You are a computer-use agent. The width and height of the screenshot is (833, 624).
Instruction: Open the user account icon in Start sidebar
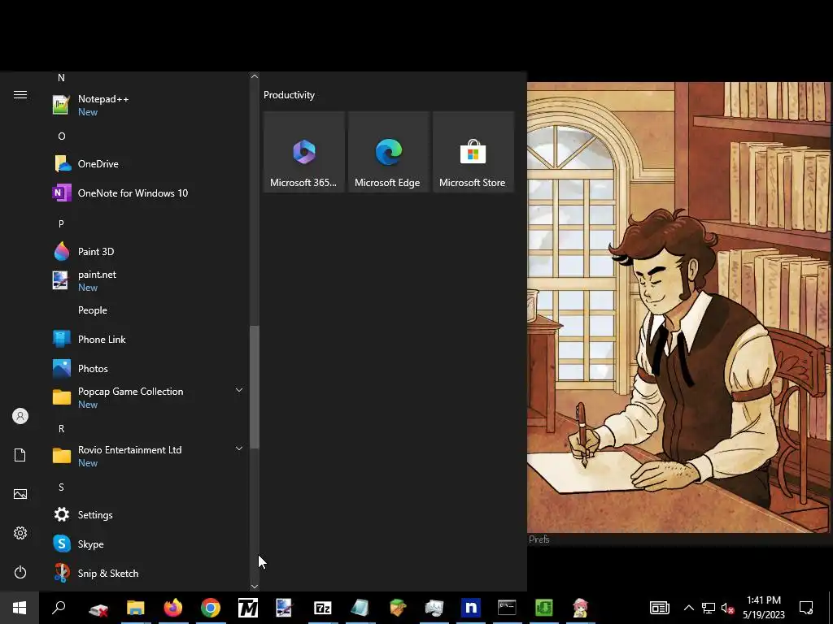tap(20, 416)
